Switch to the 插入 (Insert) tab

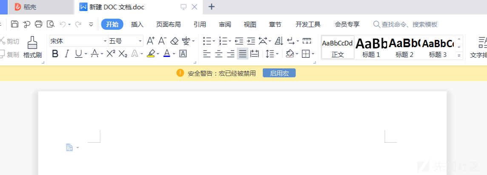(x=137, y=24)
